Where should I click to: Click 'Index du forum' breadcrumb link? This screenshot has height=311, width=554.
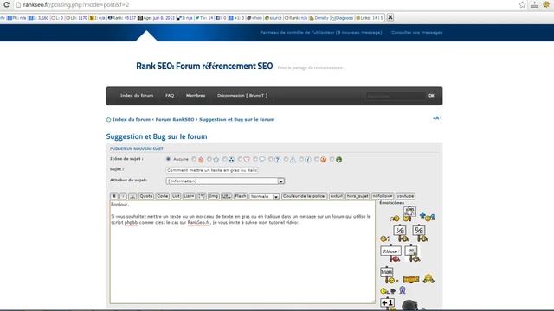coord(132,119)
